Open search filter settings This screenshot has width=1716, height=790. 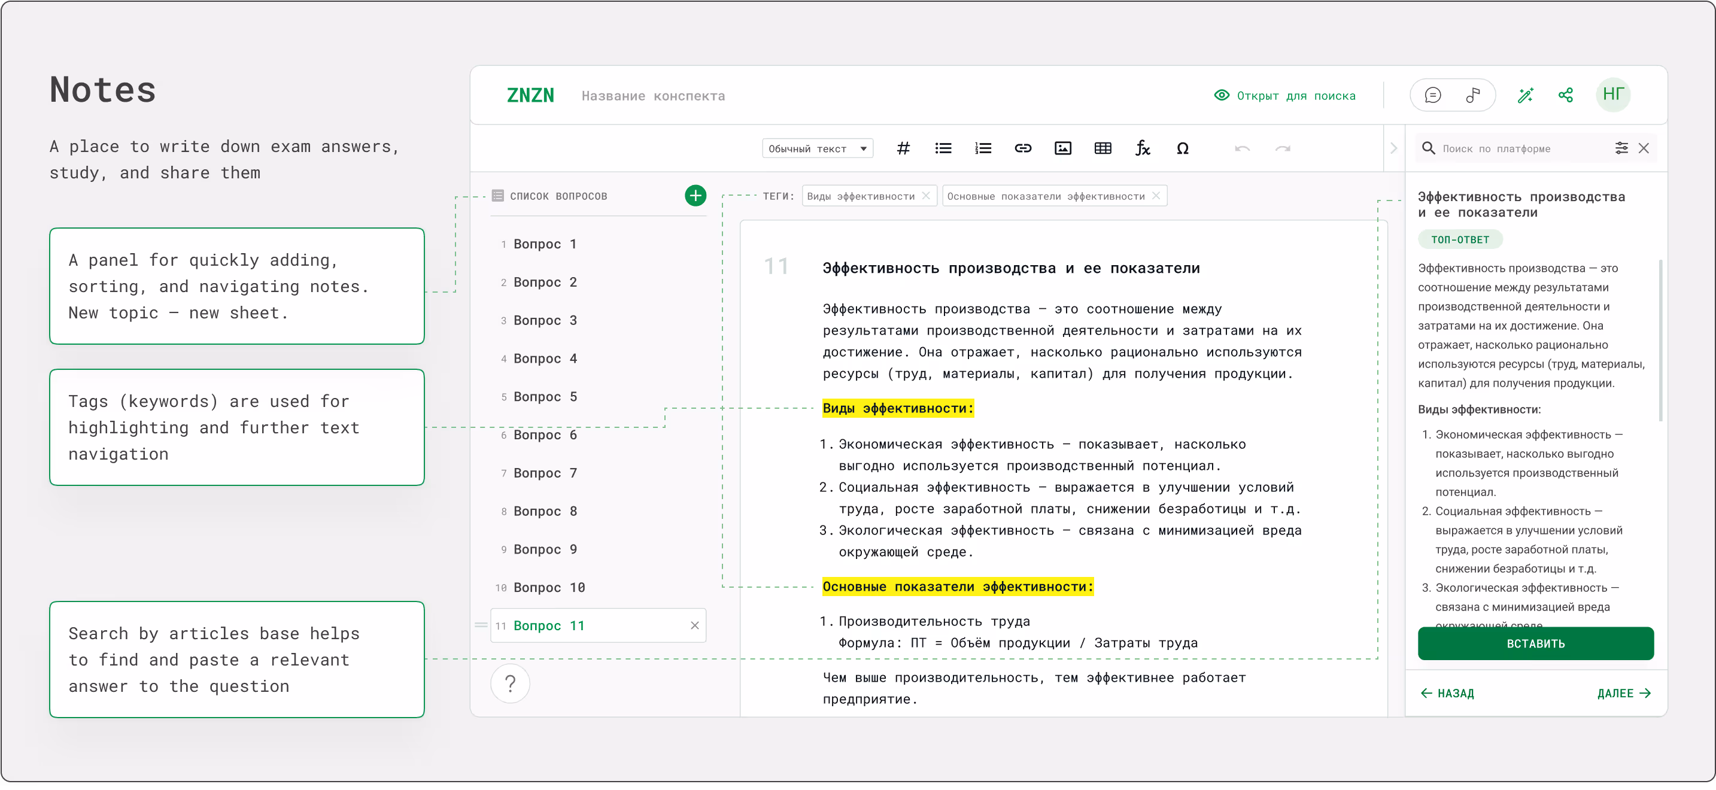pyautogui.click(x=1621, y=148)
